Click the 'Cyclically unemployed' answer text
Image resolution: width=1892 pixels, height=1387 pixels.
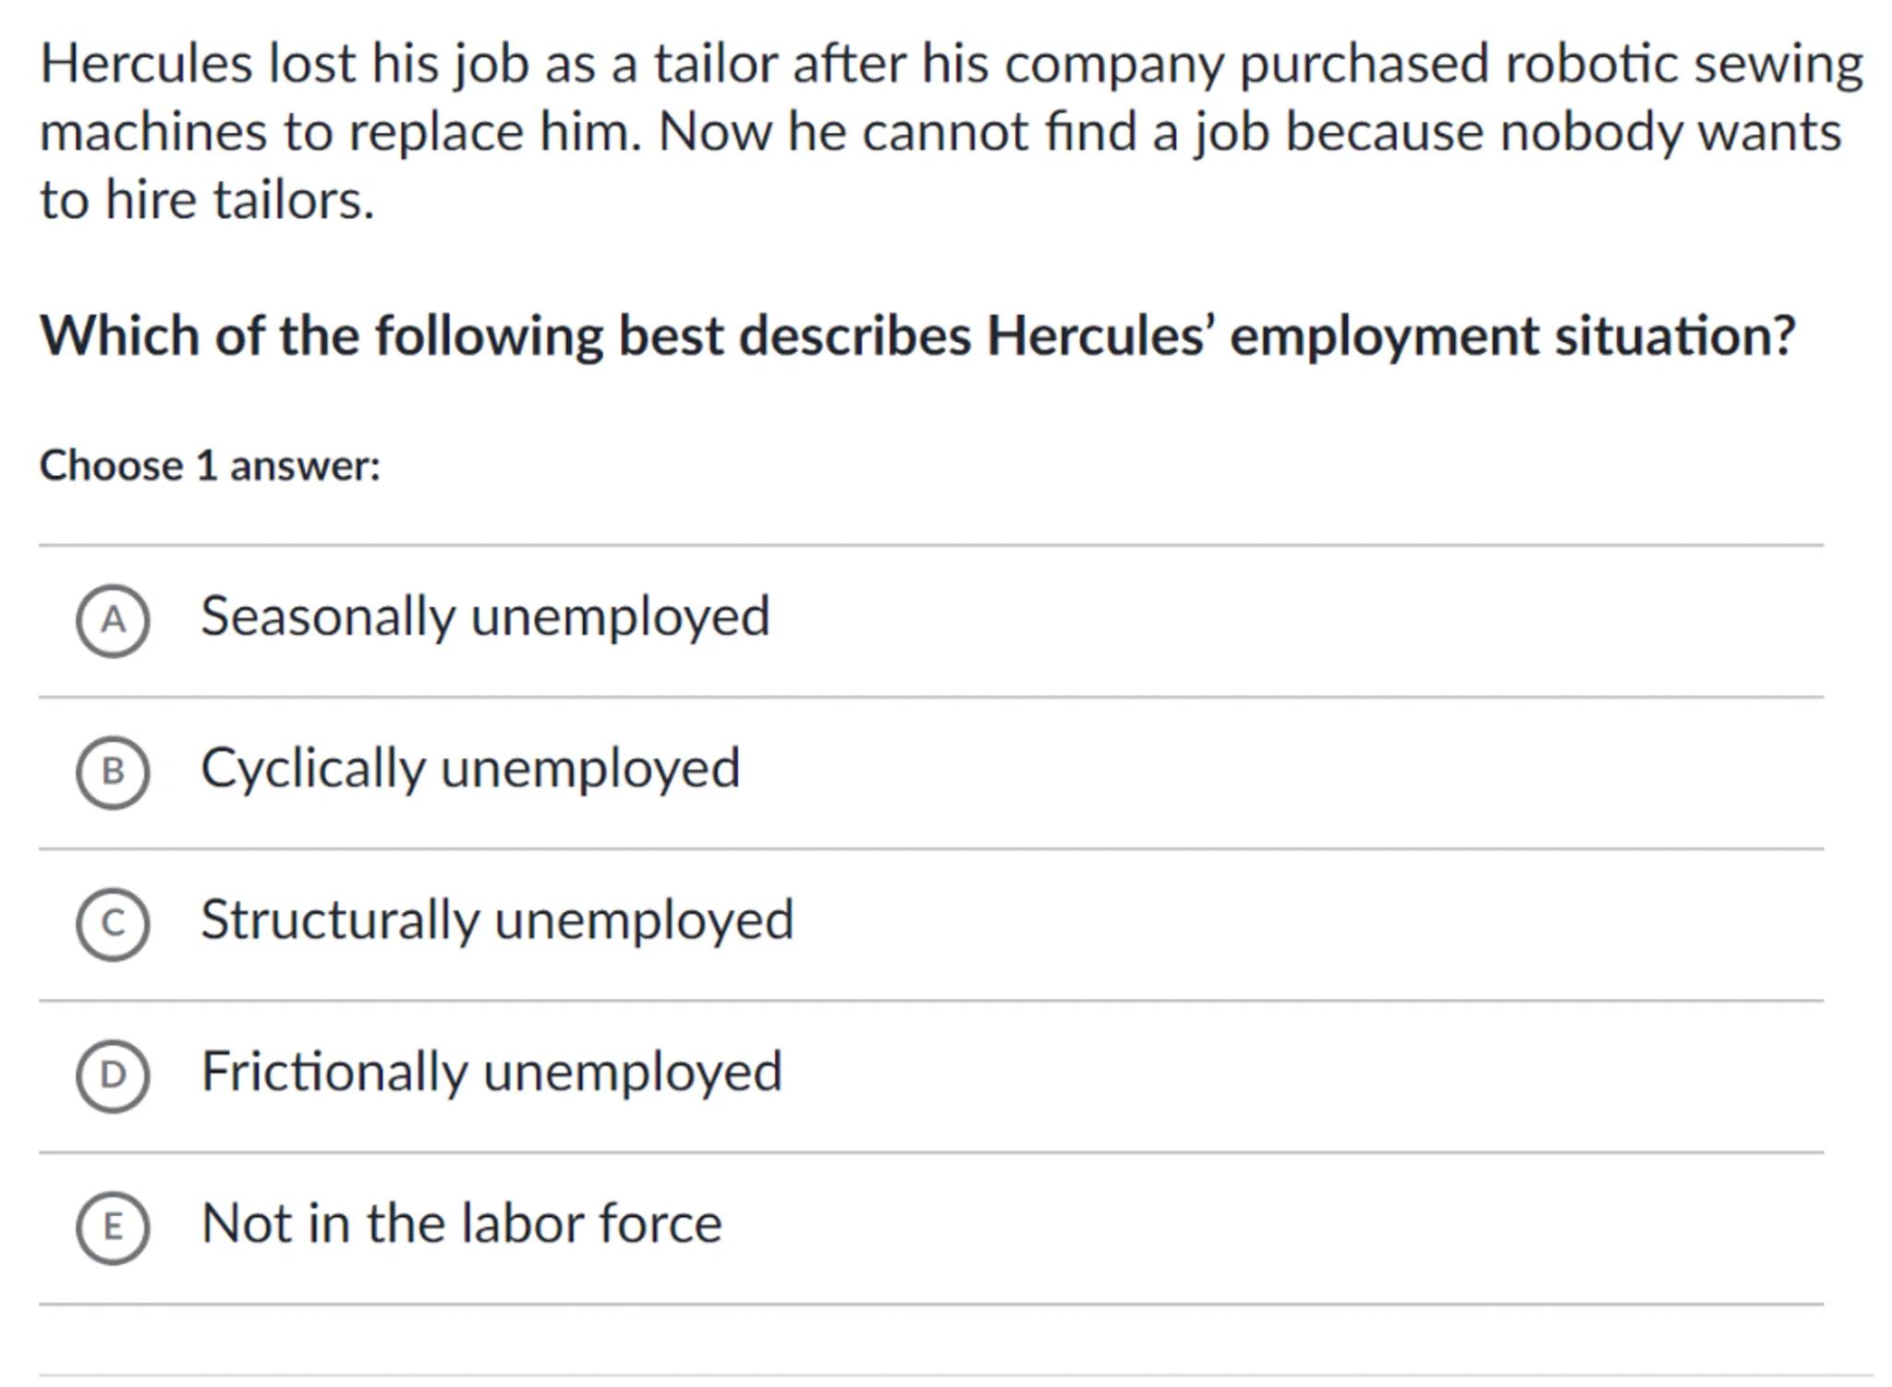pos(470,768)
